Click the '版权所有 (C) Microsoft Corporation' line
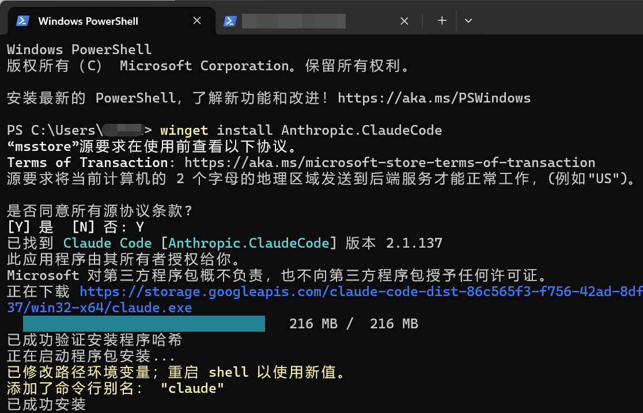 click(209, 66)
